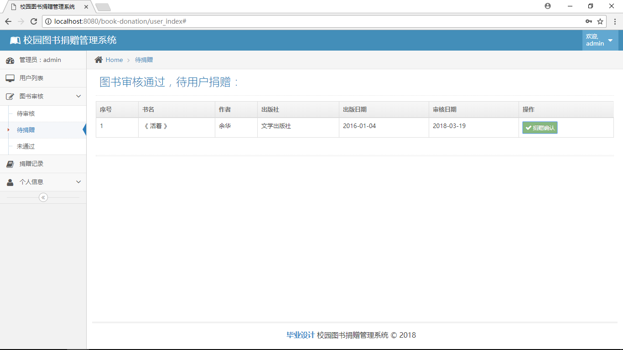623x350 pixels.
Task: Open a new browser tab
Action: [x=103, y=7]
